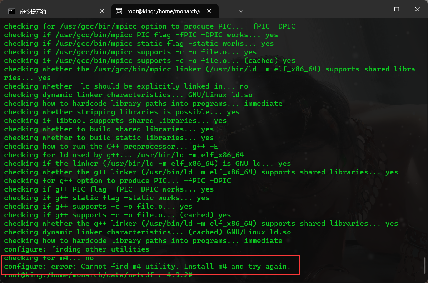Click the command prompt icon on first tab
This screenshot has height=283, width=428.
(x=11, y=11)
